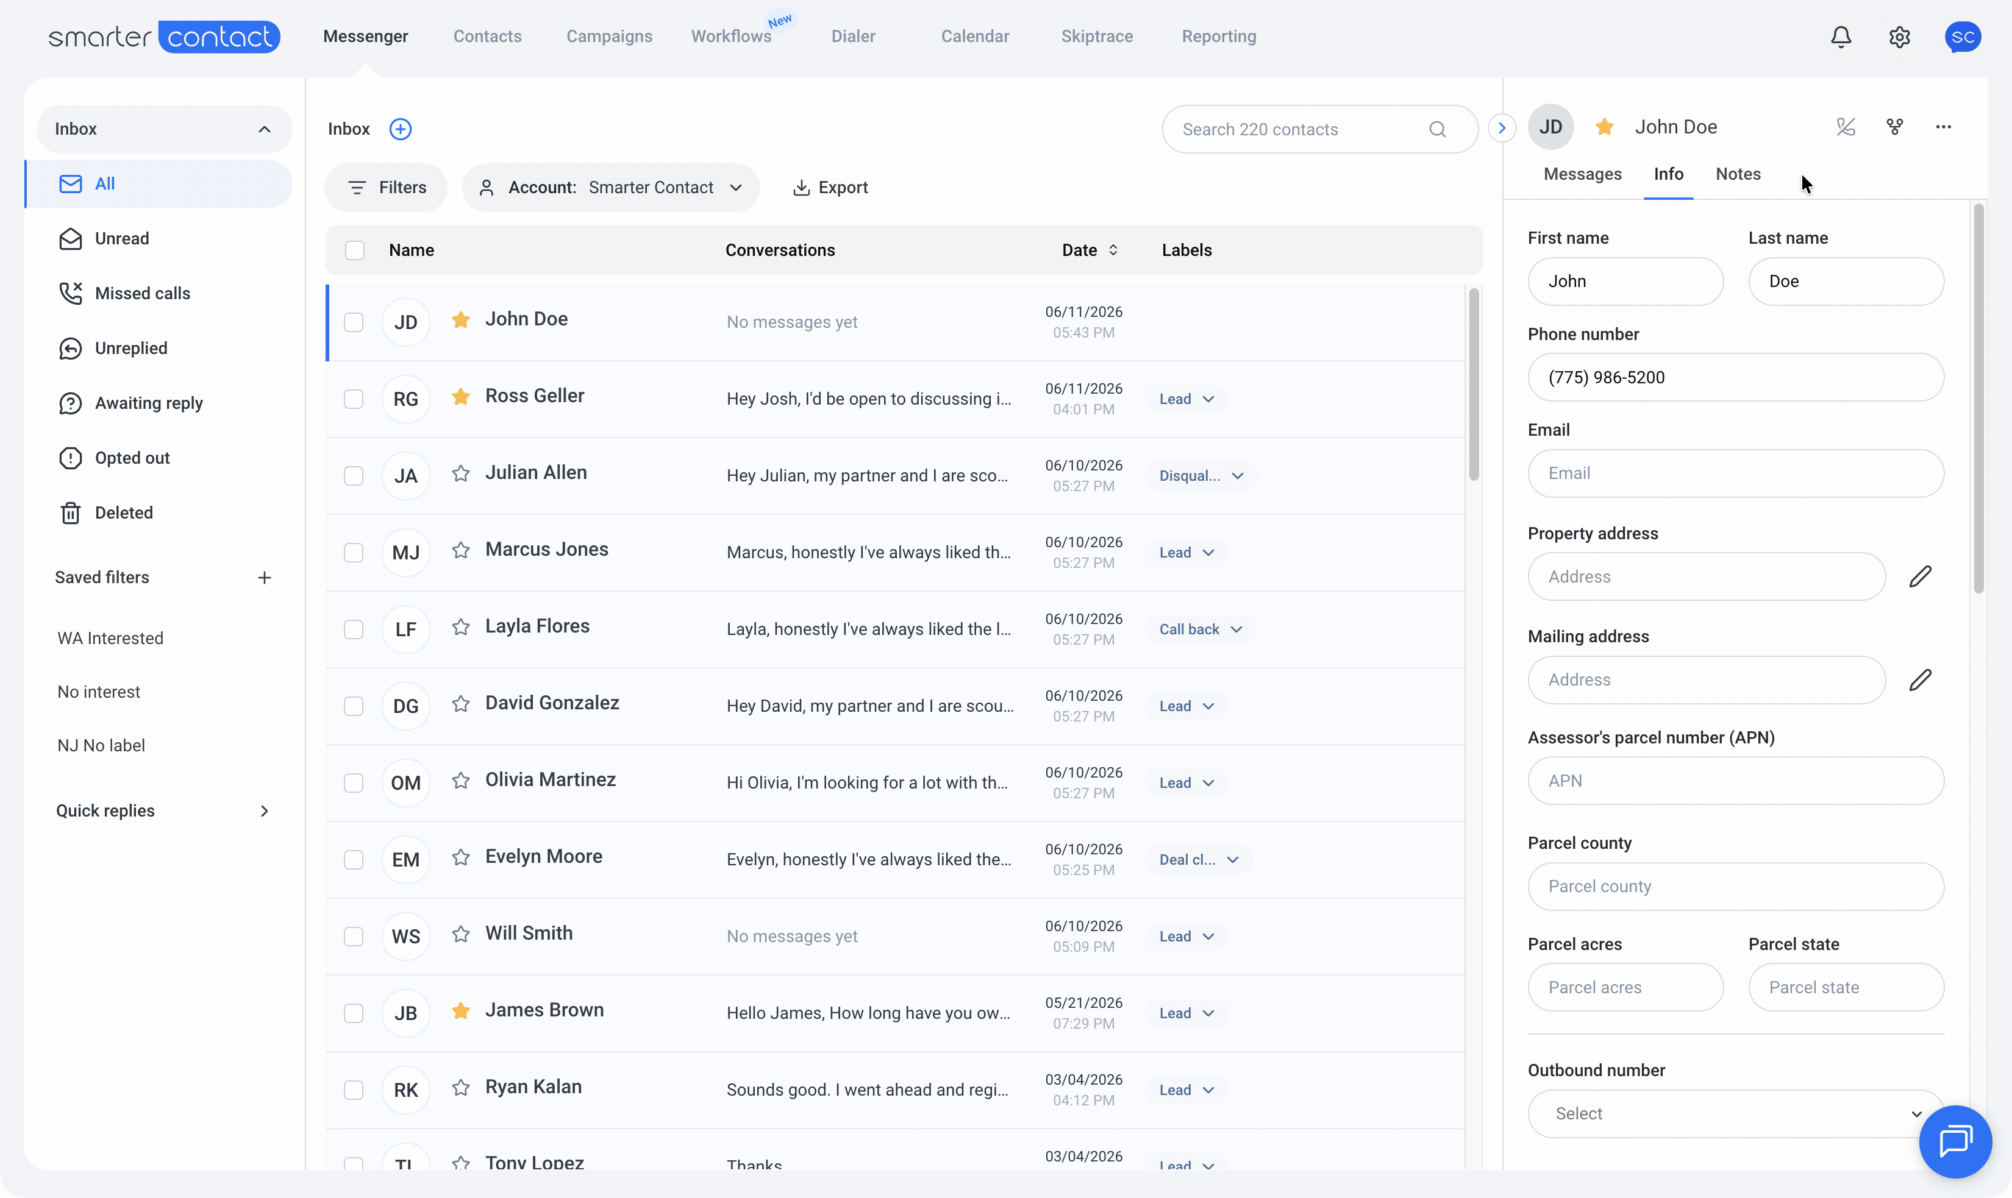Open settings gear in top bar
The height and width of the screenshot is (1198, 2012).
tap(1899, 37)
